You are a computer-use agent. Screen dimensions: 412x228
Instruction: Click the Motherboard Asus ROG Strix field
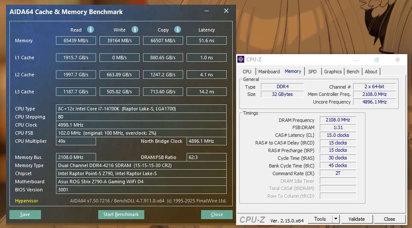pyautogui.click(x=141, y=182)
